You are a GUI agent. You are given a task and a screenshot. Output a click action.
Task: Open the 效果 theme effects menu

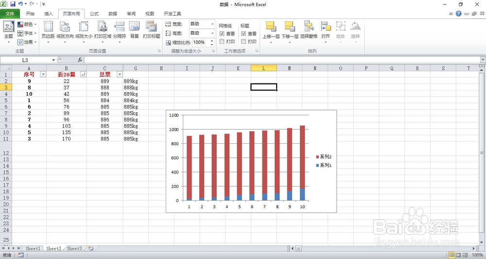point(27,42)
